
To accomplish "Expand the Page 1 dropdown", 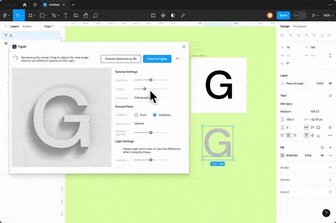I will (50, 26).
